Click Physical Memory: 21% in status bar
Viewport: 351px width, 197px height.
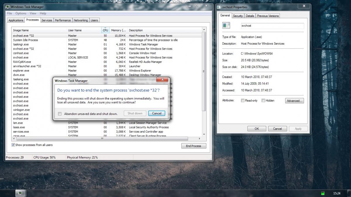(82, 158)
